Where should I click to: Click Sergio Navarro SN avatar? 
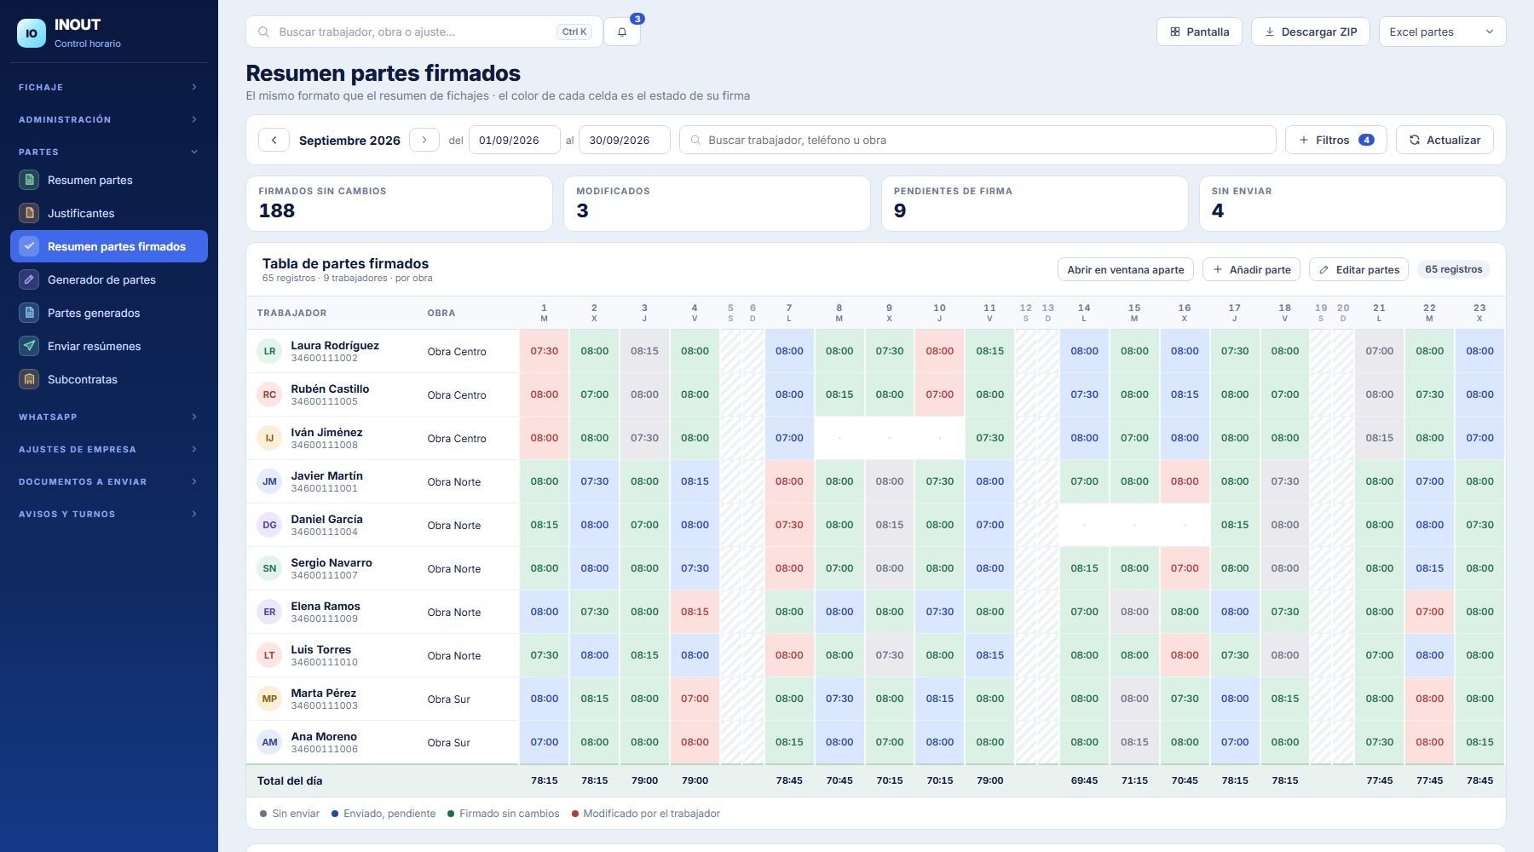coord(269,568)
